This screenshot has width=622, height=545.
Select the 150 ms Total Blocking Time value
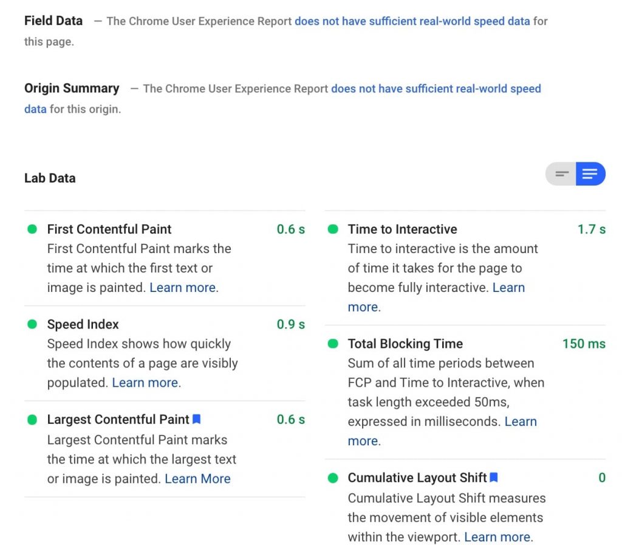coord(583,344)
